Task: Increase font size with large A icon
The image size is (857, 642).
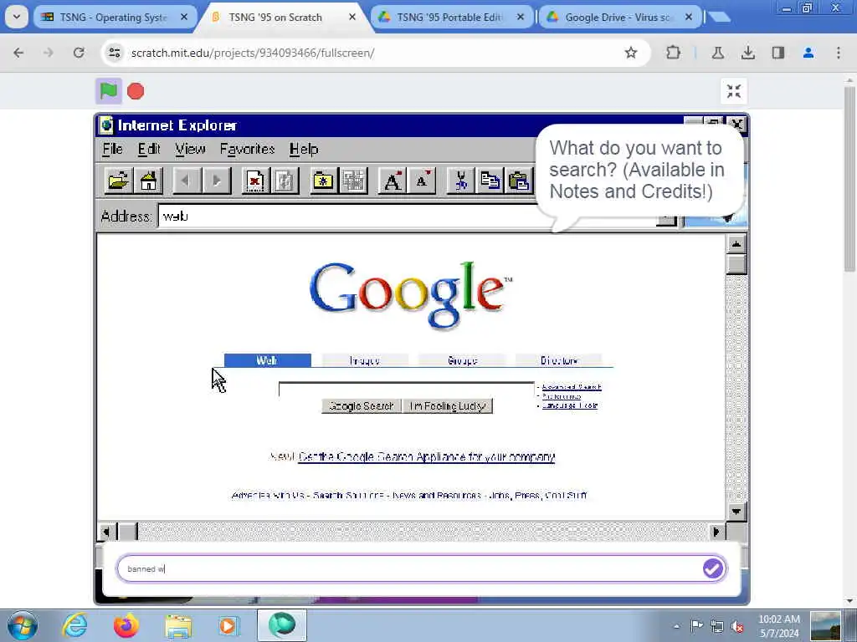Action: point(392,181)
